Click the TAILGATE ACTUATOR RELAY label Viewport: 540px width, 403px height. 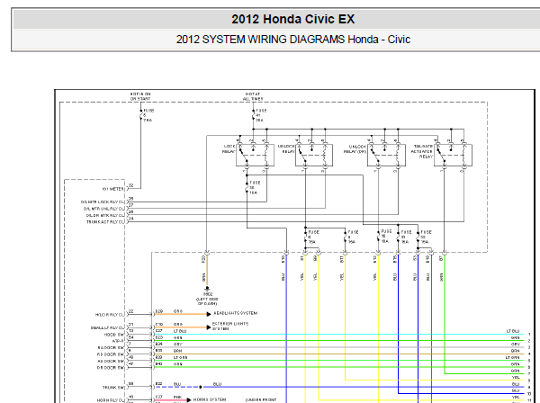tap(421, 151)
